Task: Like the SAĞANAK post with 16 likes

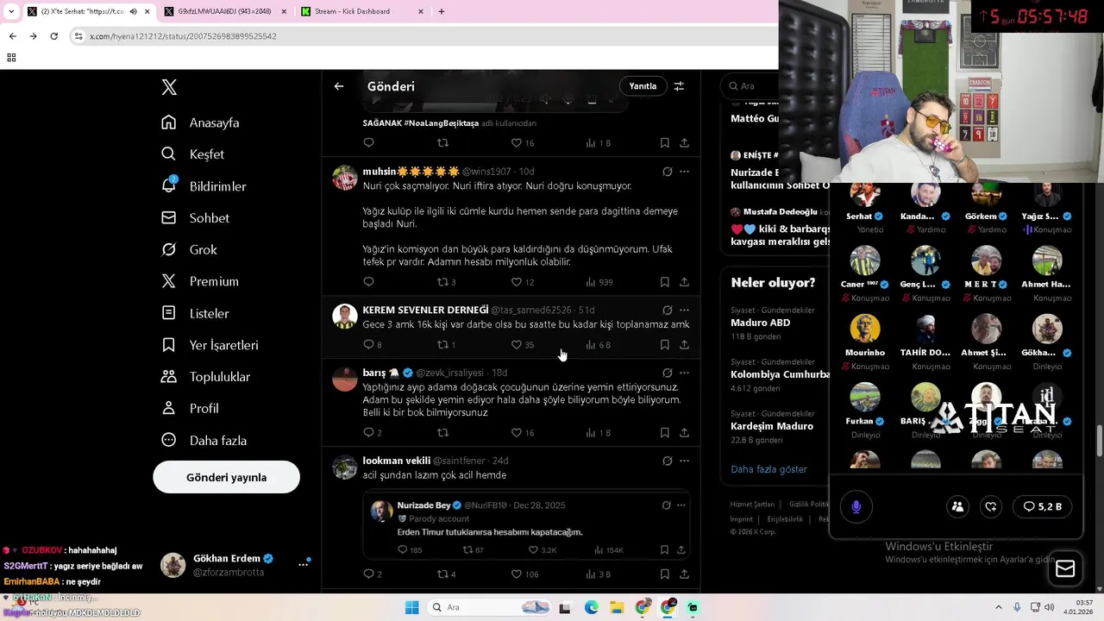Action: [x=516, y=143]
